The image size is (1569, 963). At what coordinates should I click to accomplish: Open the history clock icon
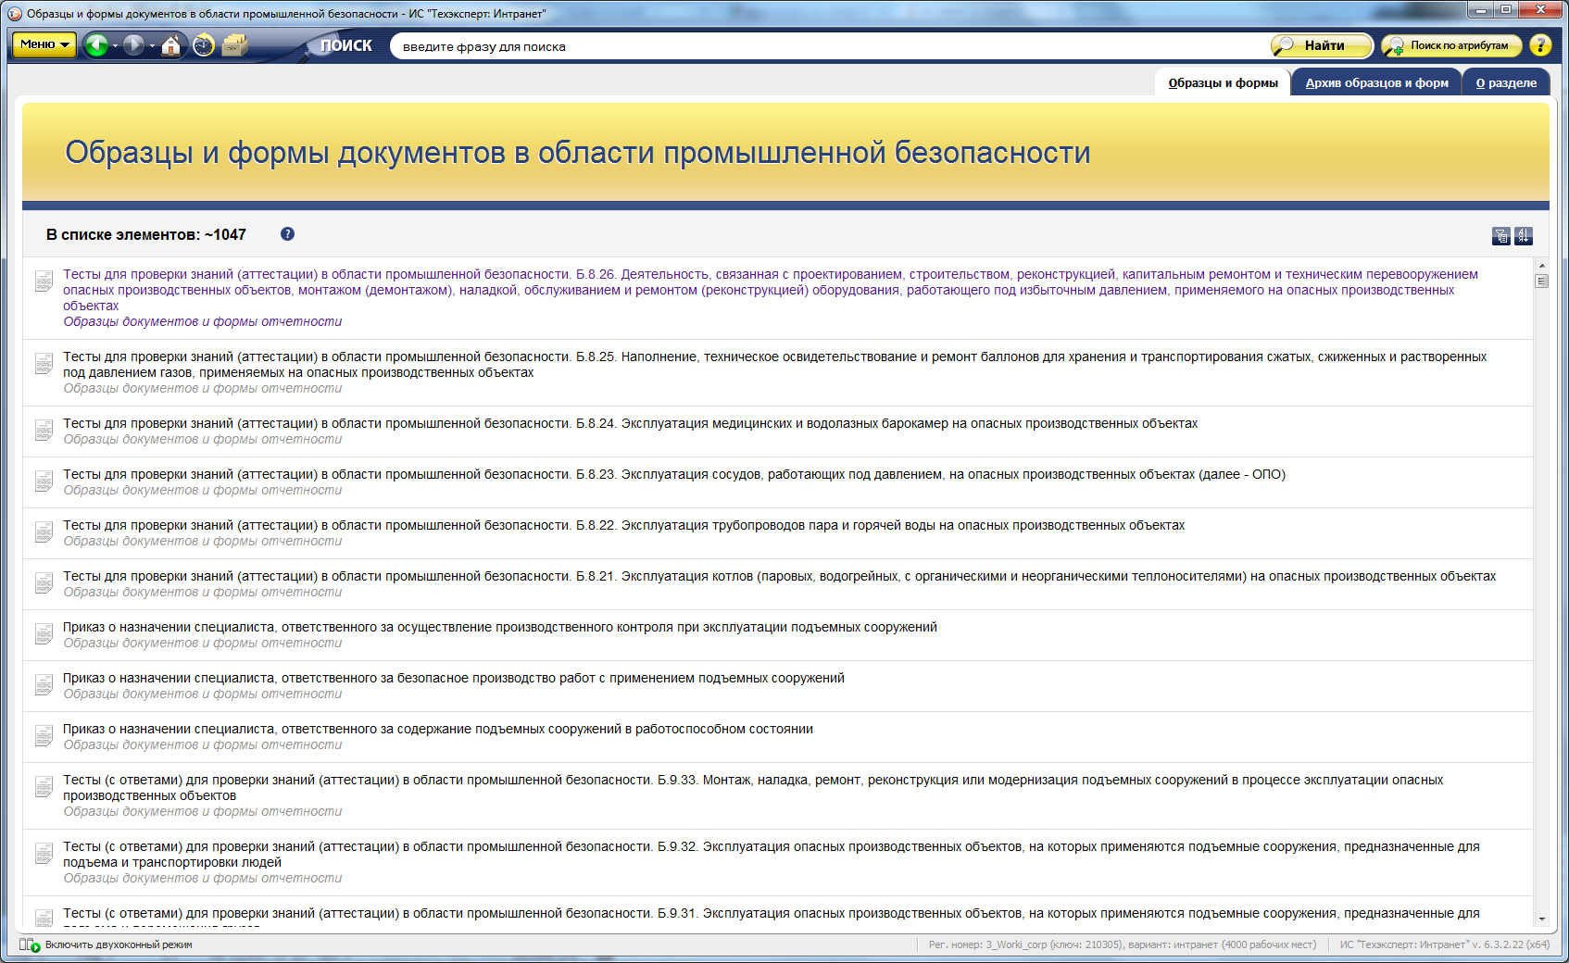click(x=204, y=45)
